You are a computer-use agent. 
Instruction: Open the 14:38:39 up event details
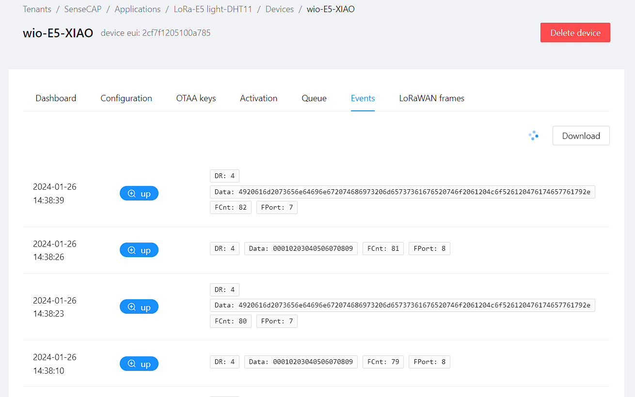139,193
